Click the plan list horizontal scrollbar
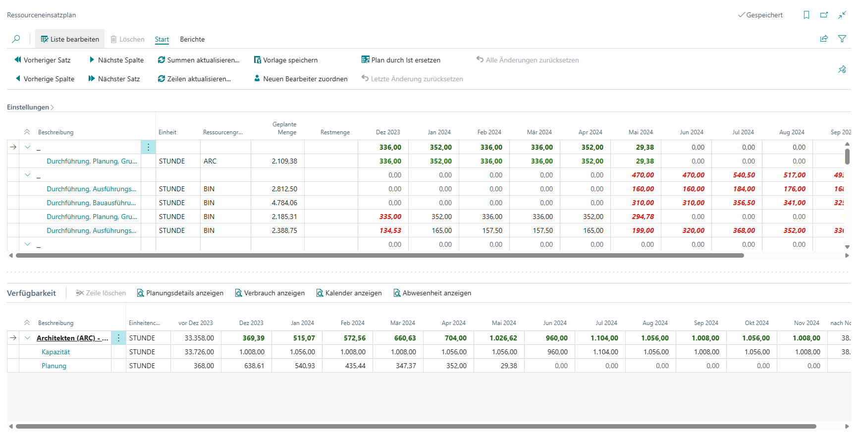This screenshot has width=858, height=442. [x=379, y=256]
